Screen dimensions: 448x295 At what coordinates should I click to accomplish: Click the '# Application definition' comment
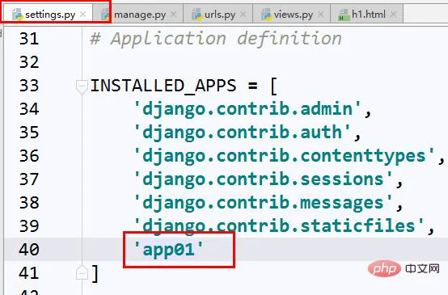pos(216,39)
